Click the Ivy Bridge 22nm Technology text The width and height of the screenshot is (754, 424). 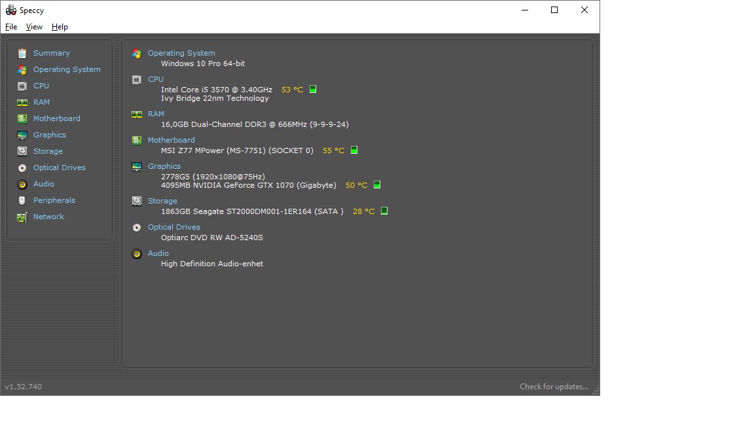(215, 98)
